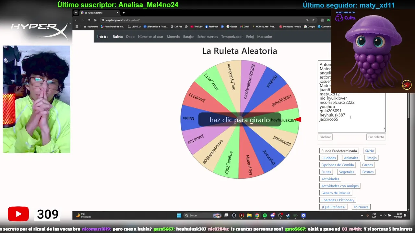Show hidden system tray icons chevron
This screenshot has width=415, height=233.
click(x=362, y=216)
